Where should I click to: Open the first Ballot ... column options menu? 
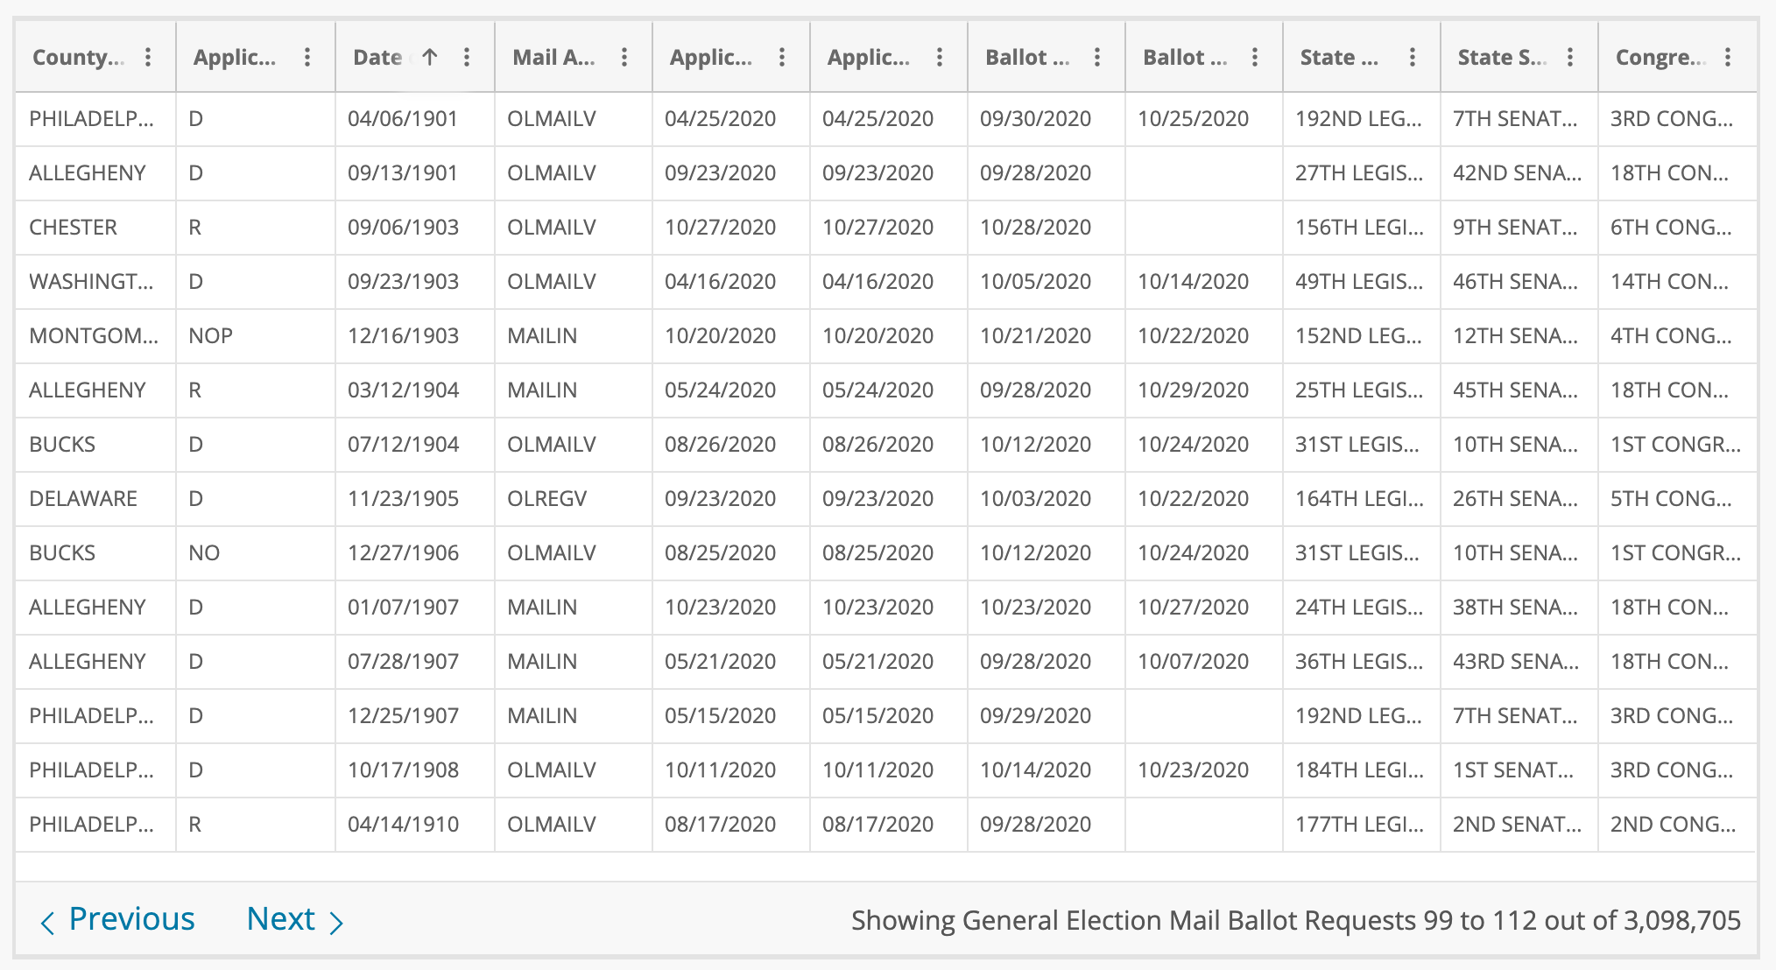pyautogui.click(x=1097, y=58)
